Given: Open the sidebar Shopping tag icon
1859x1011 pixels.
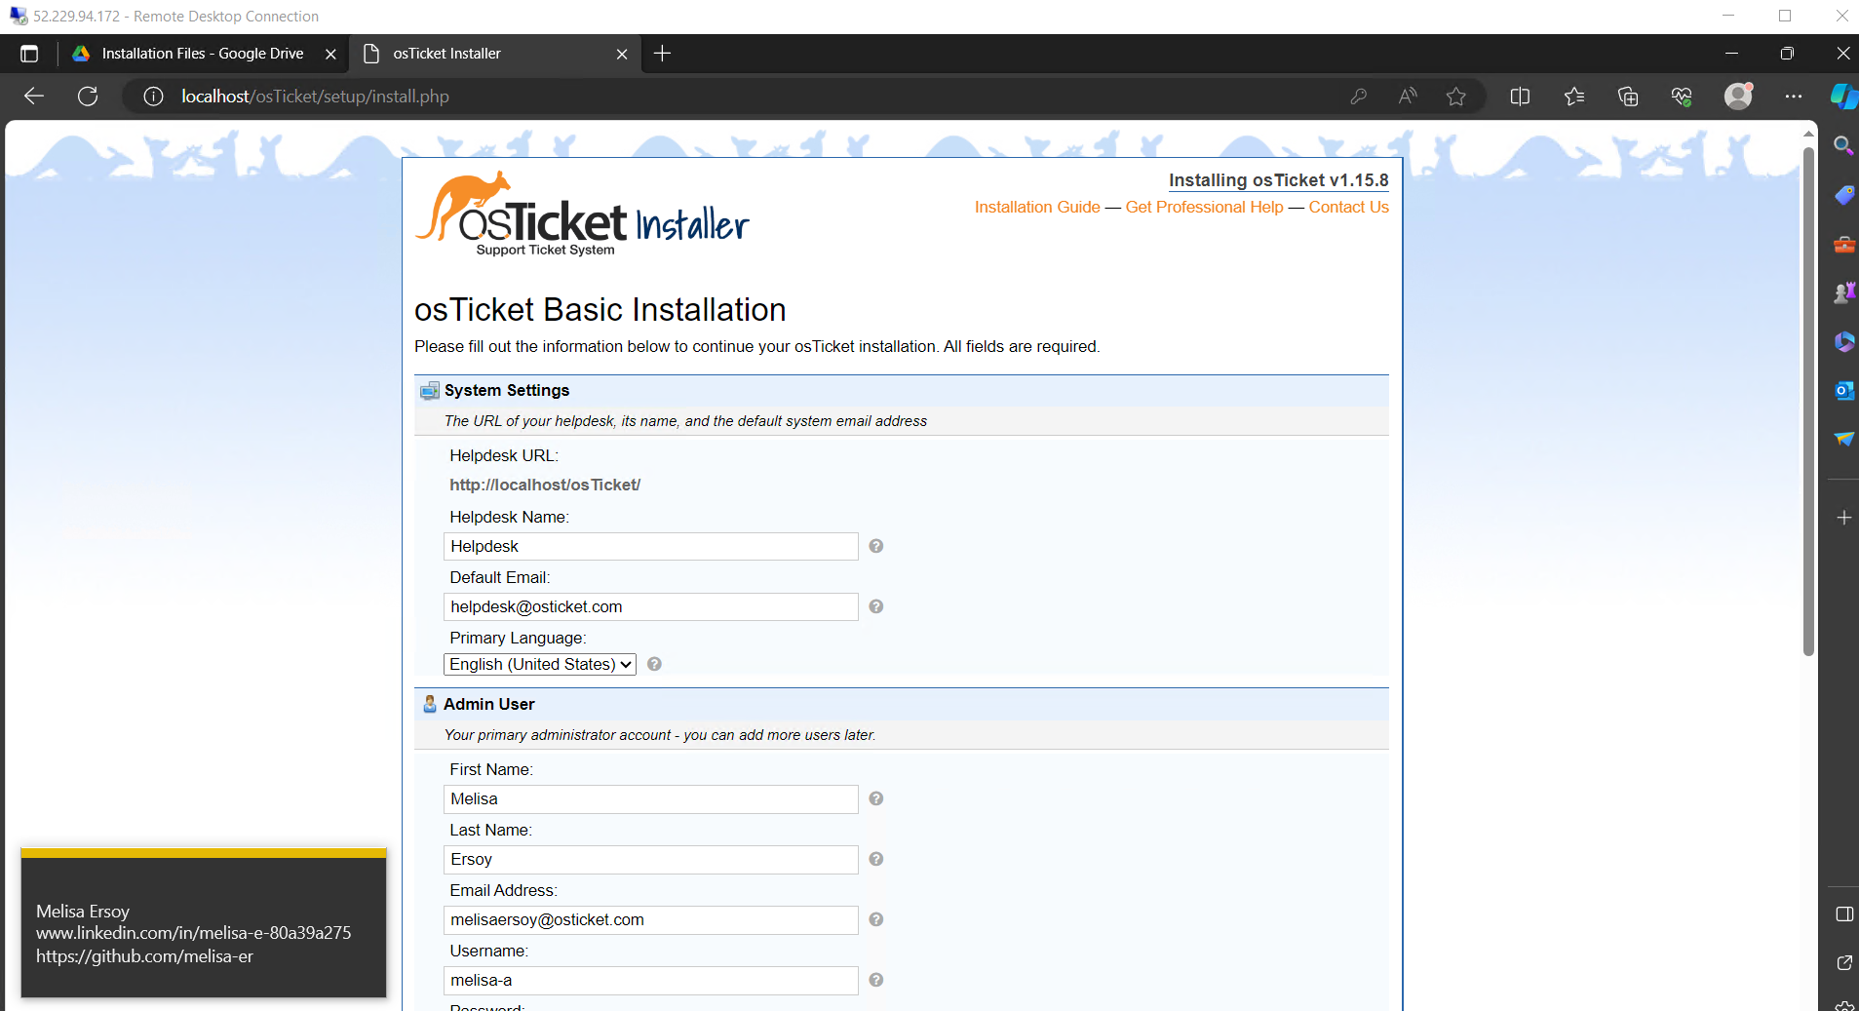Looking at the screenshot, I should [x=1843, y=195].
